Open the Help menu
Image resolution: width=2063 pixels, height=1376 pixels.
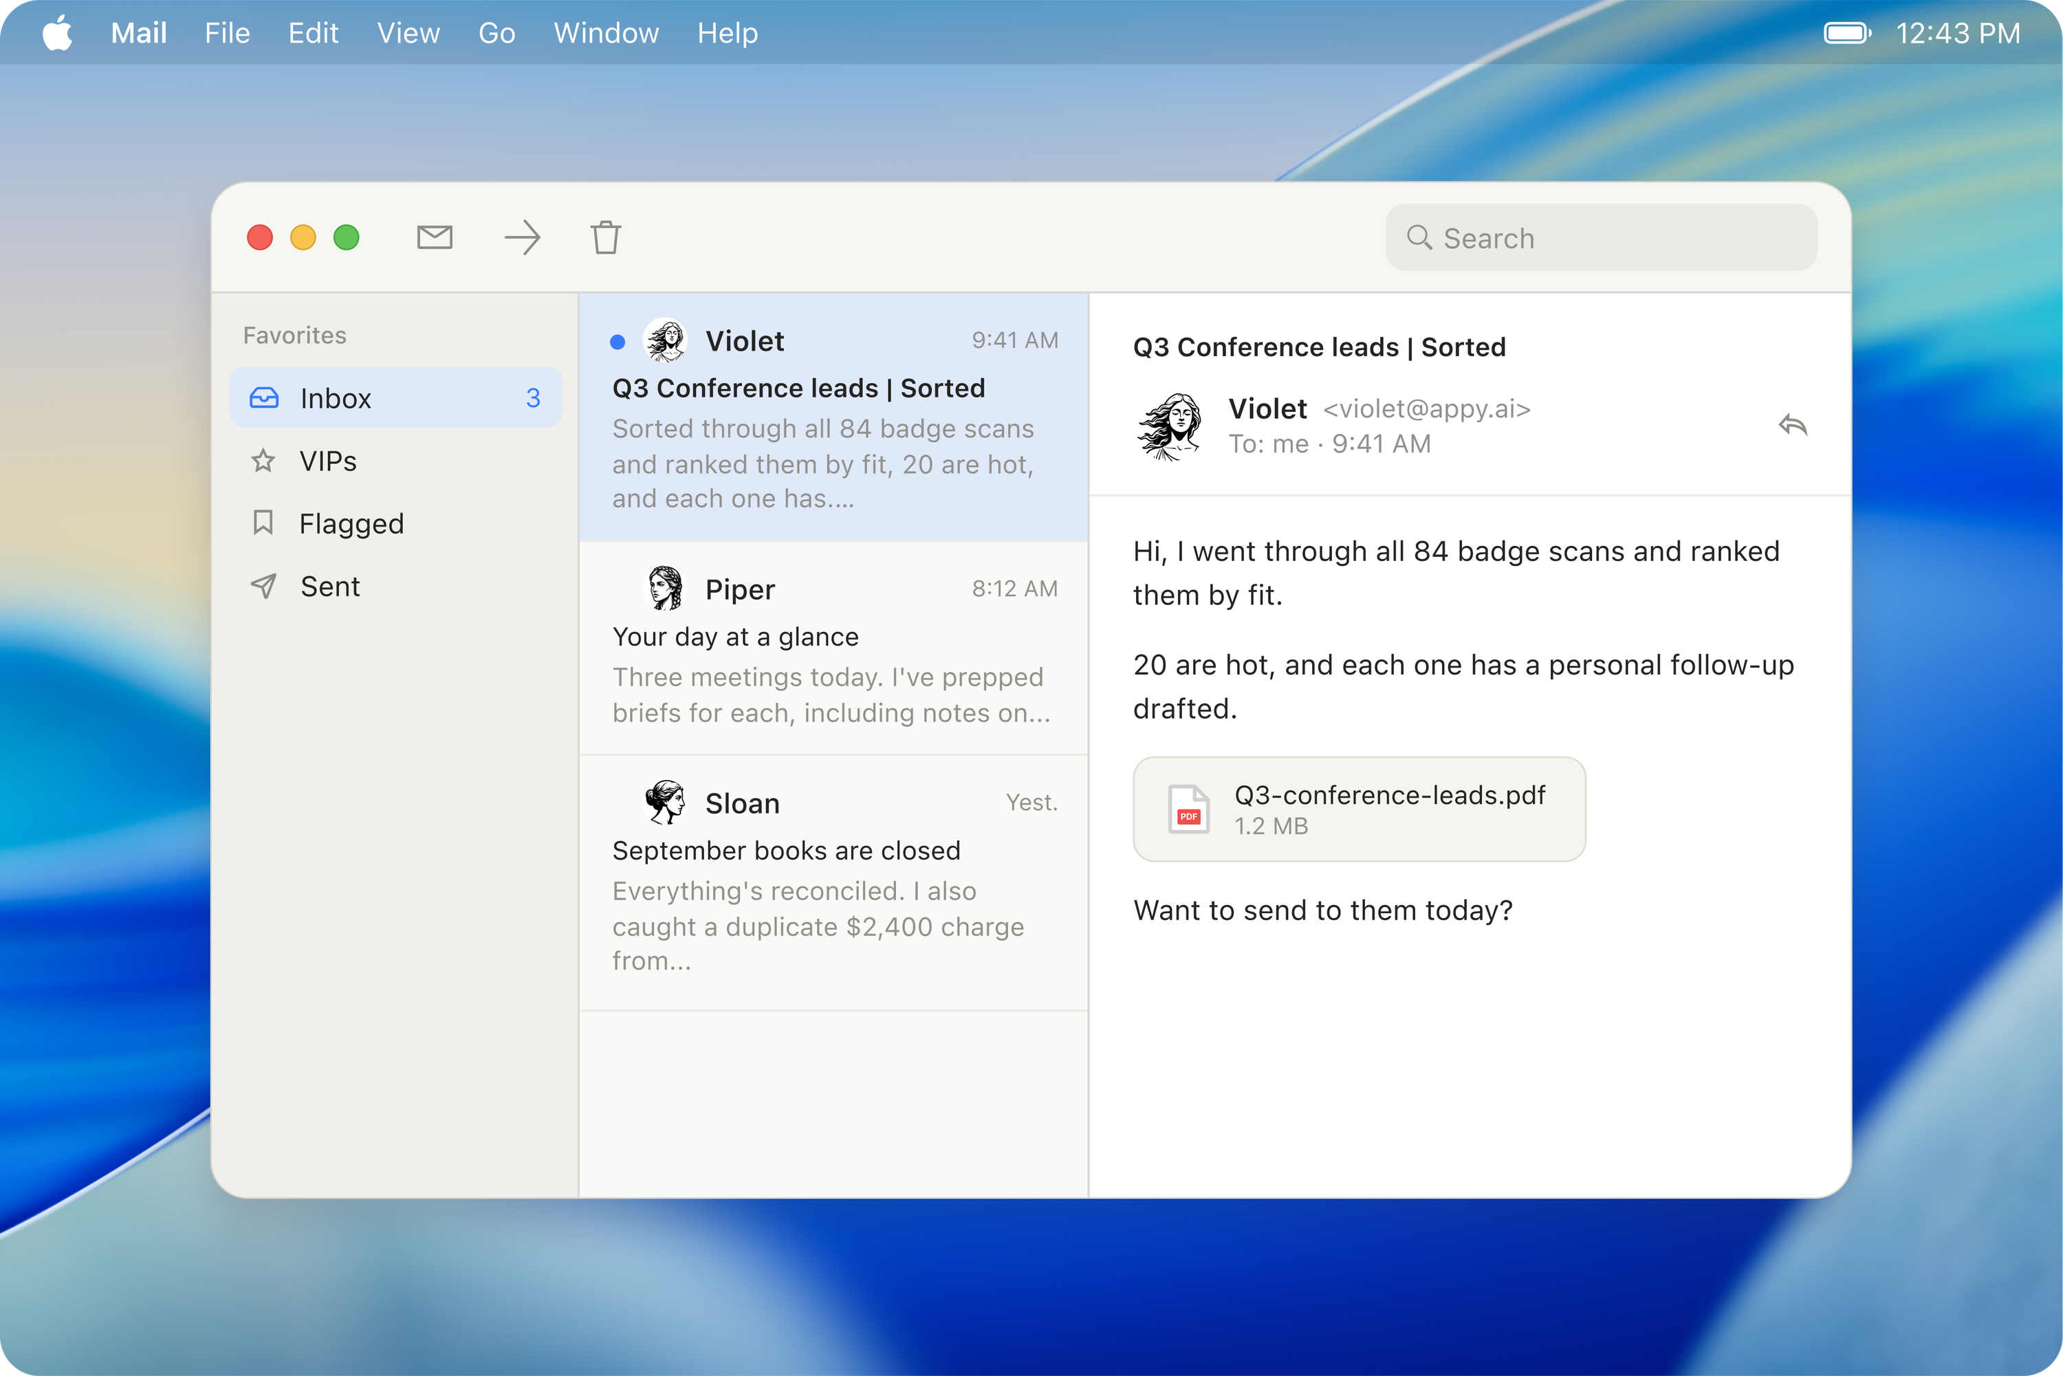coord(728,32)
